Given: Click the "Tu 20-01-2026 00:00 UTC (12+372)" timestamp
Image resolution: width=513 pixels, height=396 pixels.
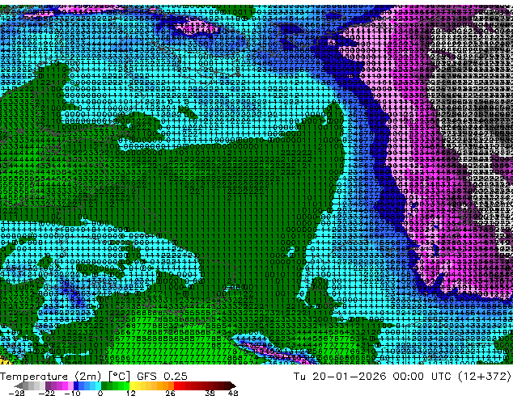Looking at the screenshot, I should (402, 376).
